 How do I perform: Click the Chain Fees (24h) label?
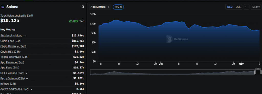[x=11, y=41]
